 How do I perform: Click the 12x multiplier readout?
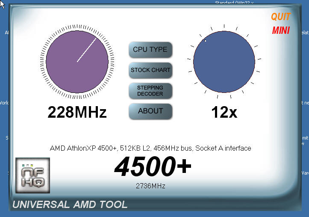tap(224, 112)
